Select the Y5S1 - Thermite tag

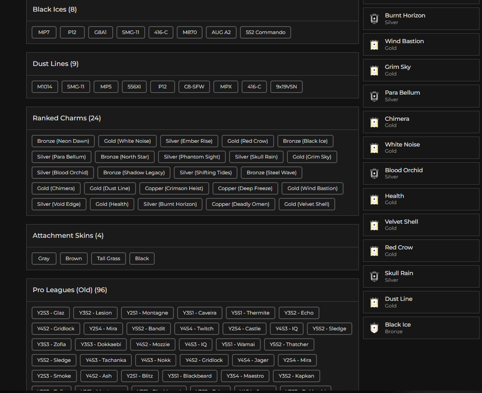pos(250,313)
